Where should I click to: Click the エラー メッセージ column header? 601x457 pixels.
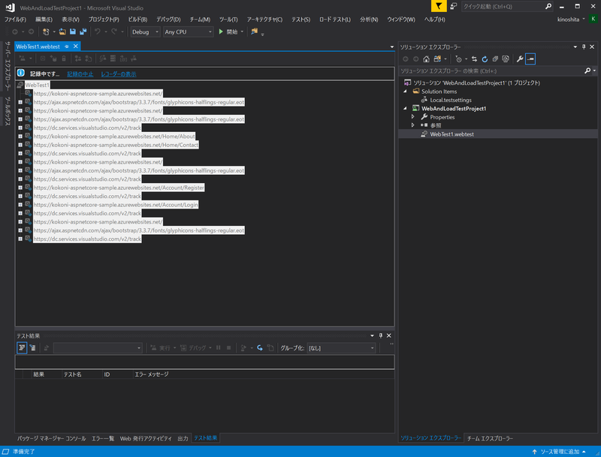tap(152, 374)
